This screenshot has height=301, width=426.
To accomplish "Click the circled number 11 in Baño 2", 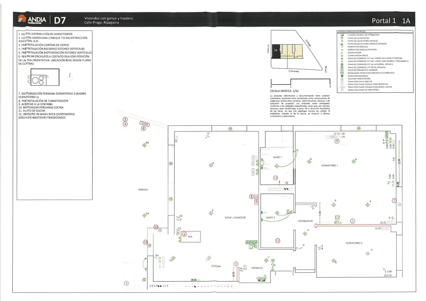I will (277, 241).
